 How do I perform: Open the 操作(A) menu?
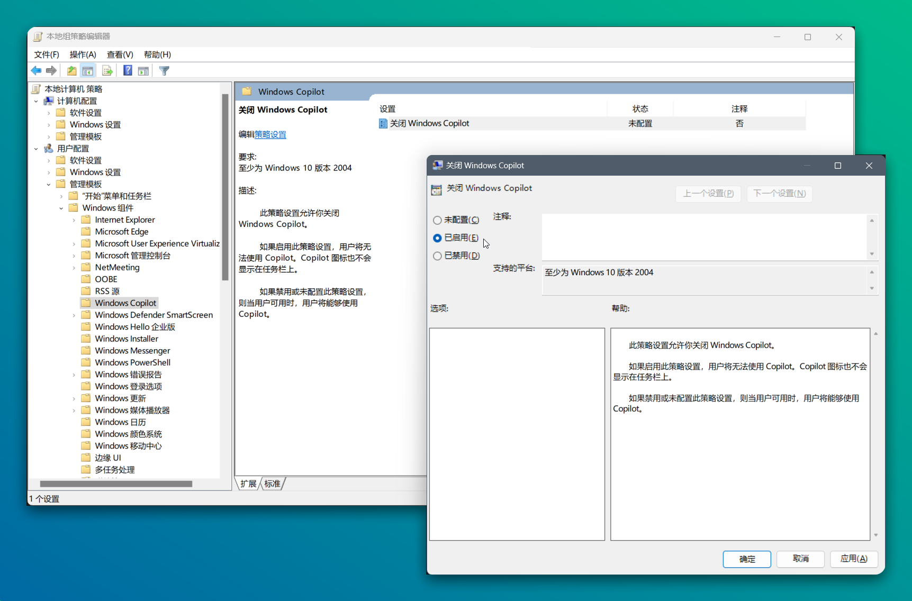click(x=83, y=54)
